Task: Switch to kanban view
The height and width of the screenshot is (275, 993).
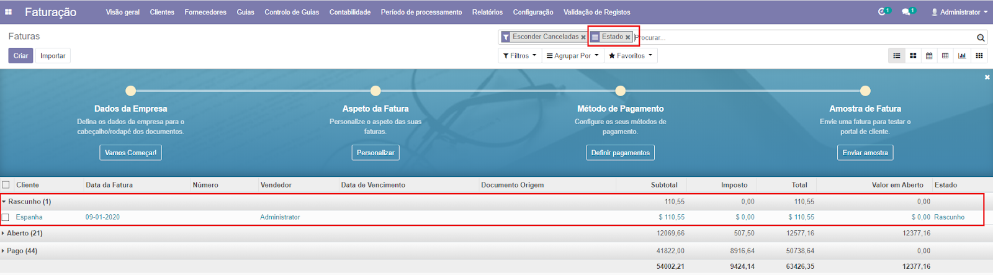Action: (x=913, y=56)
